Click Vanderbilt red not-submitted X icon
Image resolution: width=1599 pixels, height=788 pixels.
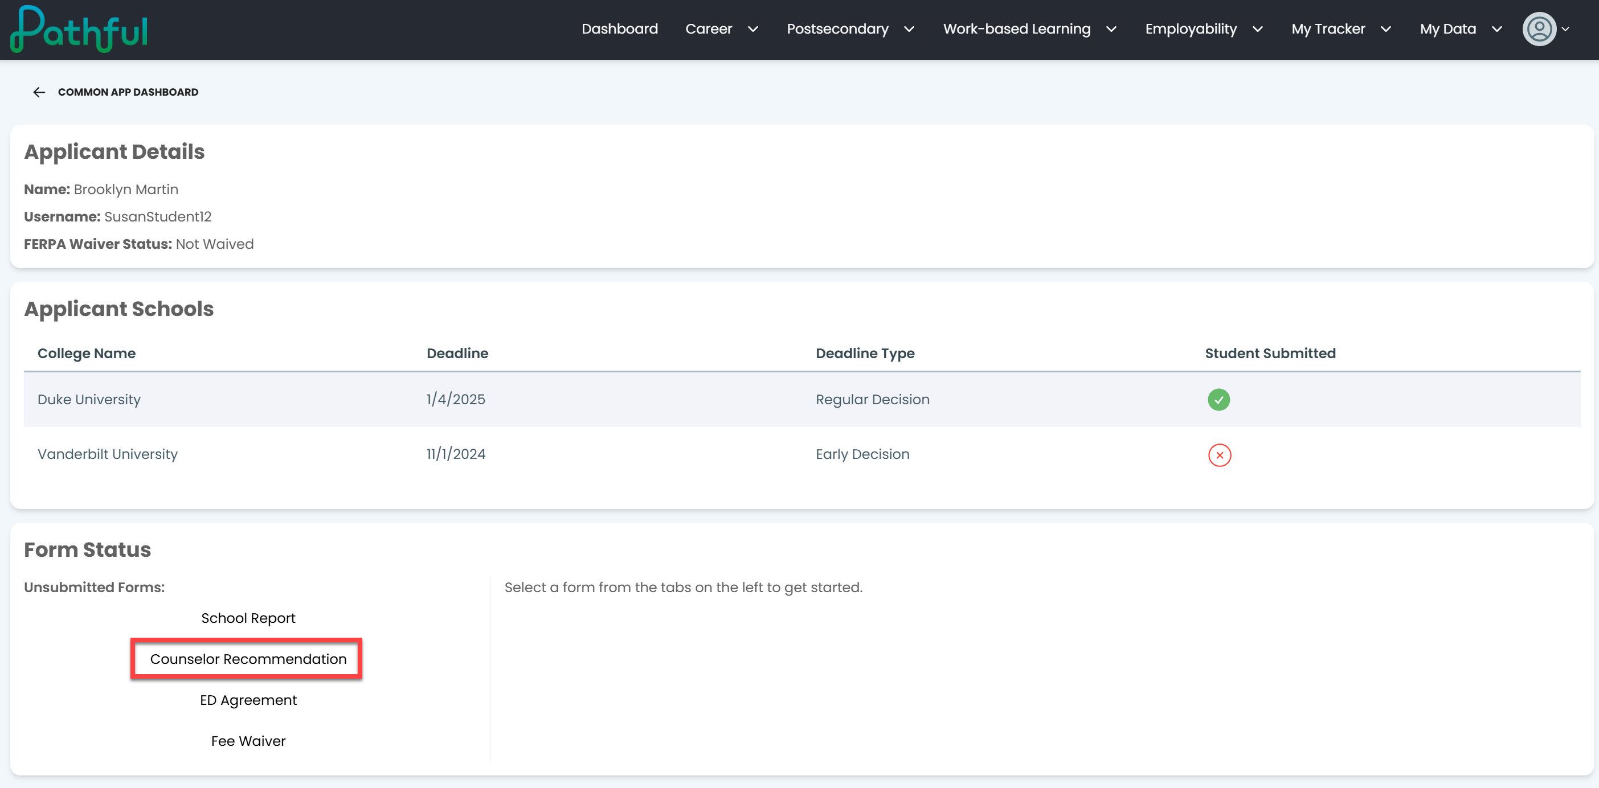1219,455
